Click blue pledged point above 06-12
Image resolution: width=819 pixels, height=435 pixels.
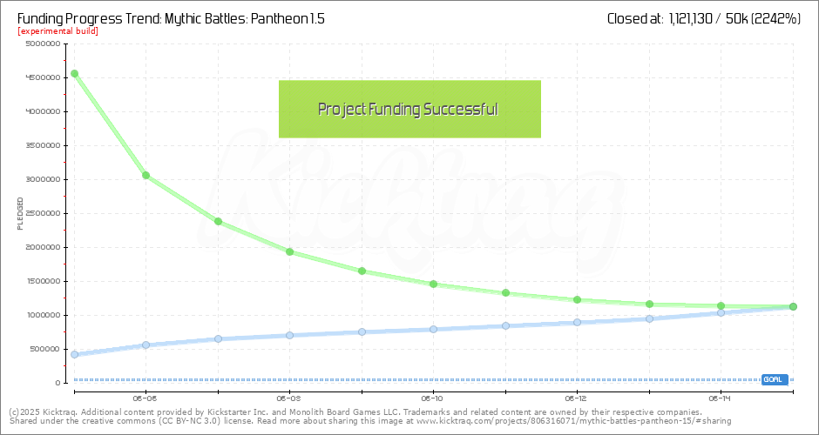tap(577, 322)
